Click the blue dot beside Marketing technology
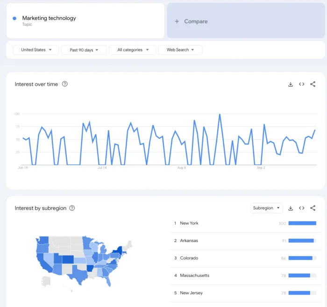The image size is (327, 307). tap(14, 18)
